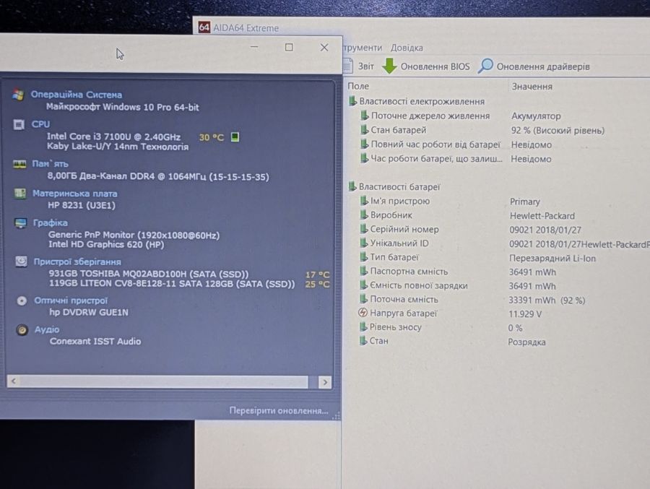Viewport: 650px width, 489px height.
Task: Click the horizontal scrollbar thumb
Action: tap(164, 381)
